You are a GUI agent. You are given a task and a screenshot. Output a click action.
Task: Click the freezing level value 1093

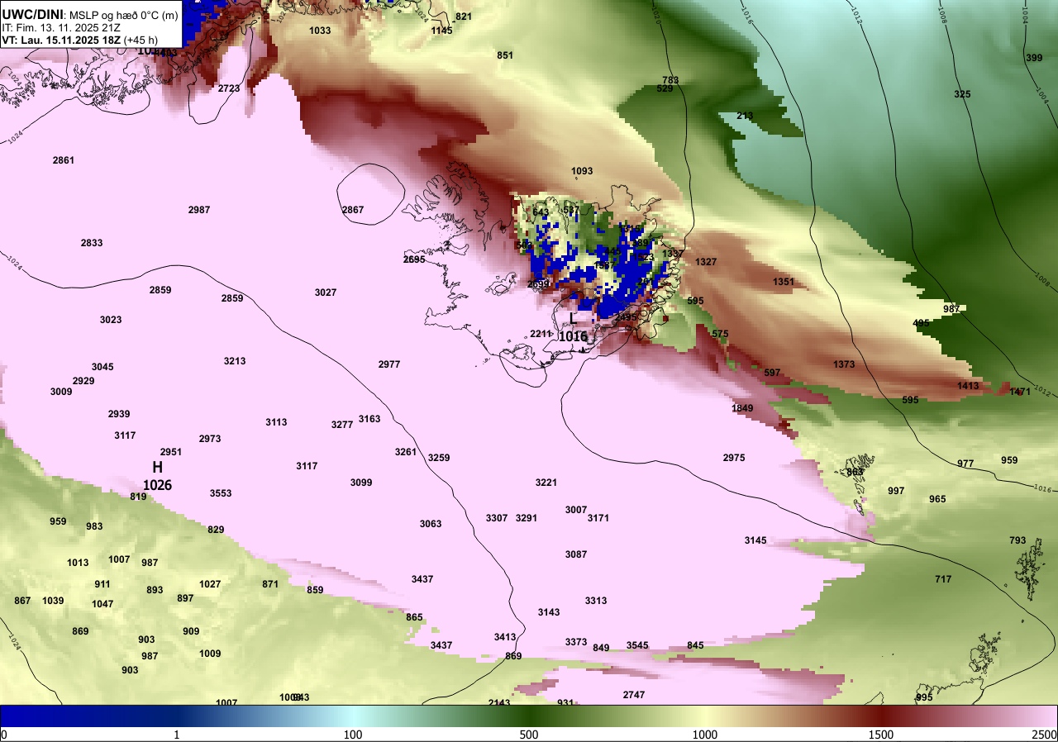click(582, 171)
